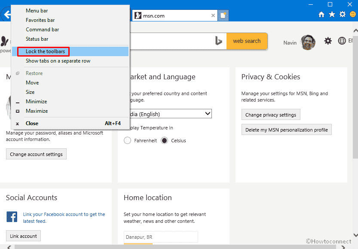
Task: Click the globe language icon
Action: (342, 41)
